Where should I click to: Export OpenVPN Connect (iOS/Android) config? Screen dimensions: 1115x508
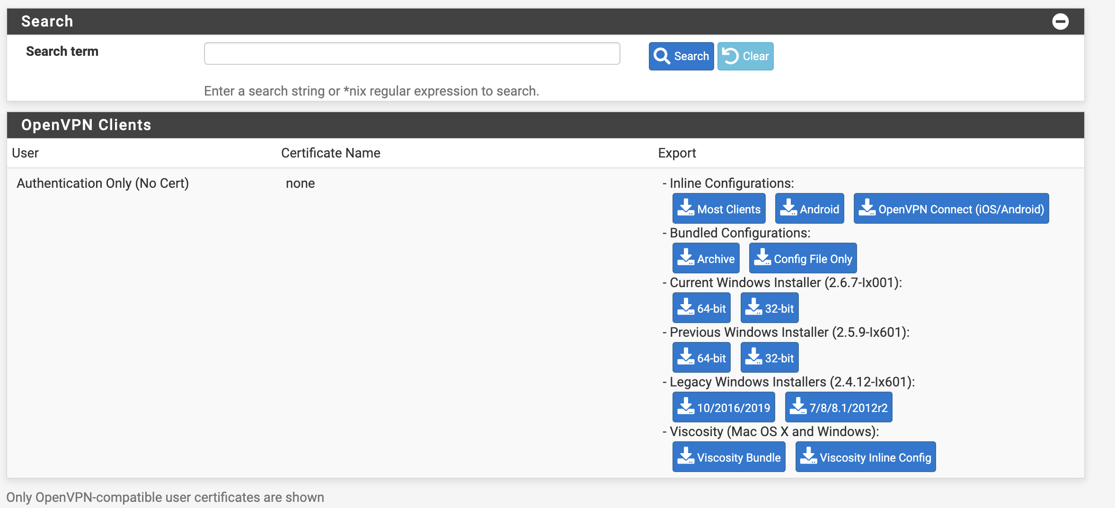[951, 209]
